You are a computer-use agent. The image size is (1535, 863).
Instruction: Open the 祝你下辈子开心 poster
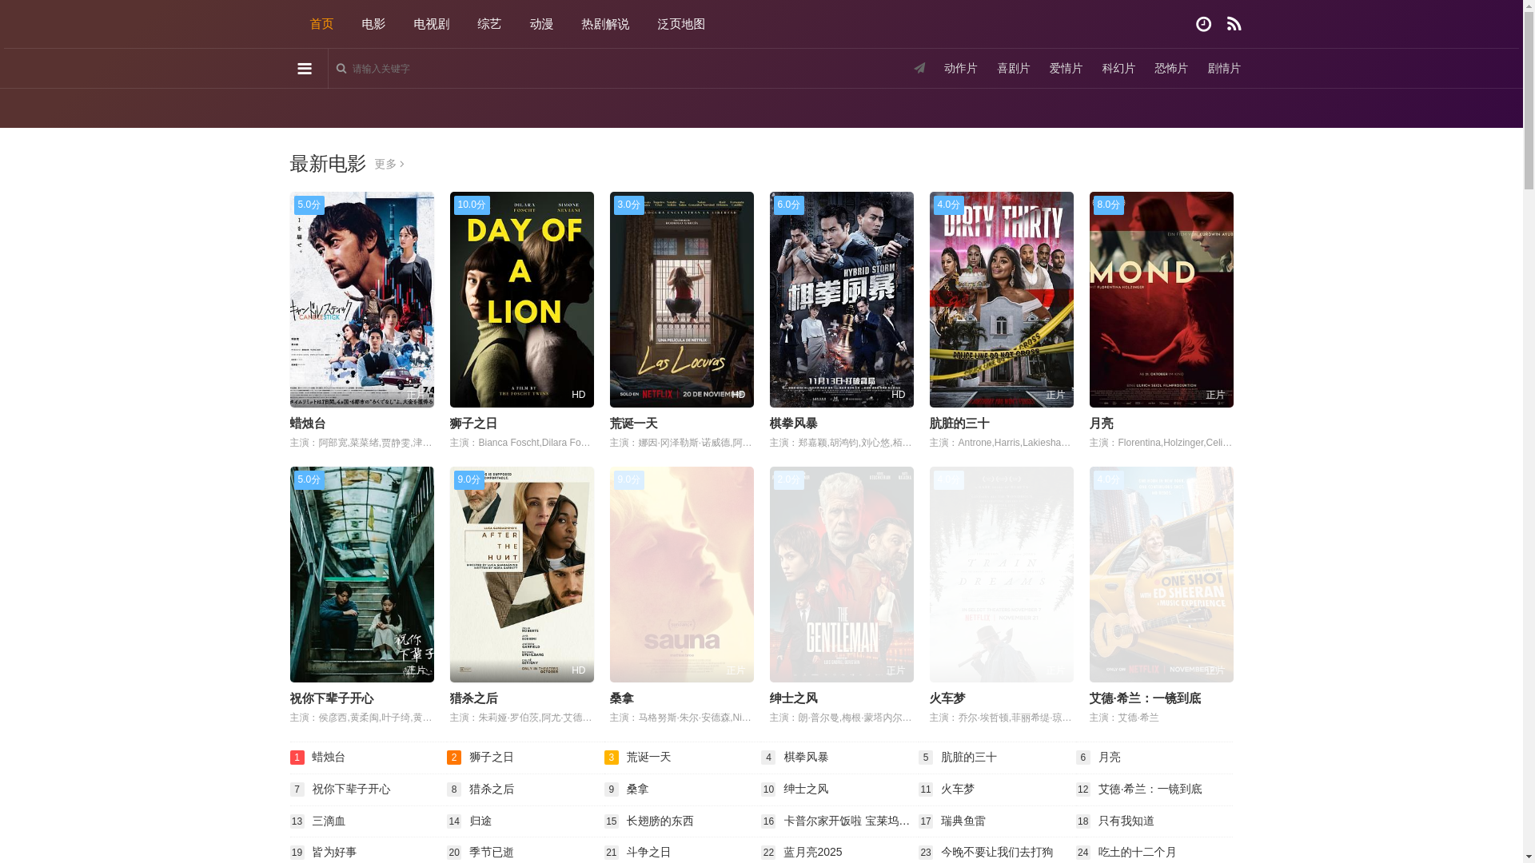[x=362, y=575]
